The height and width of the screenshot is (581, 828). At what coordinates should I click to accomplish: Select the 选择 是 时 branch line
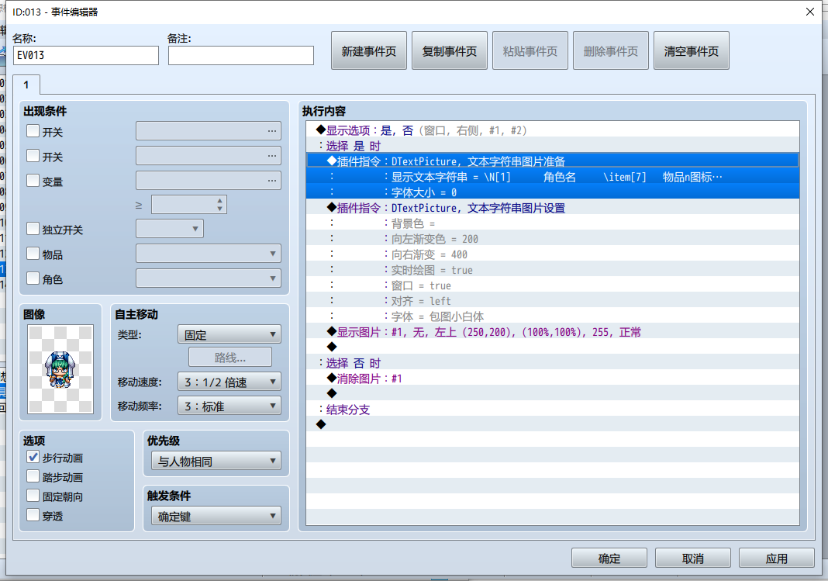pos(553,146)
